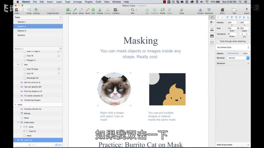
Task: Open the Layer menu
Action: 59,2
